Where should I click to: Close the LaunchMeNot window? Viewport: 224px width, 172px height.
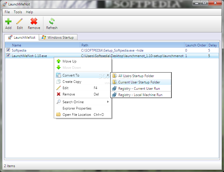pyautogui.click(x=215, y=3)
